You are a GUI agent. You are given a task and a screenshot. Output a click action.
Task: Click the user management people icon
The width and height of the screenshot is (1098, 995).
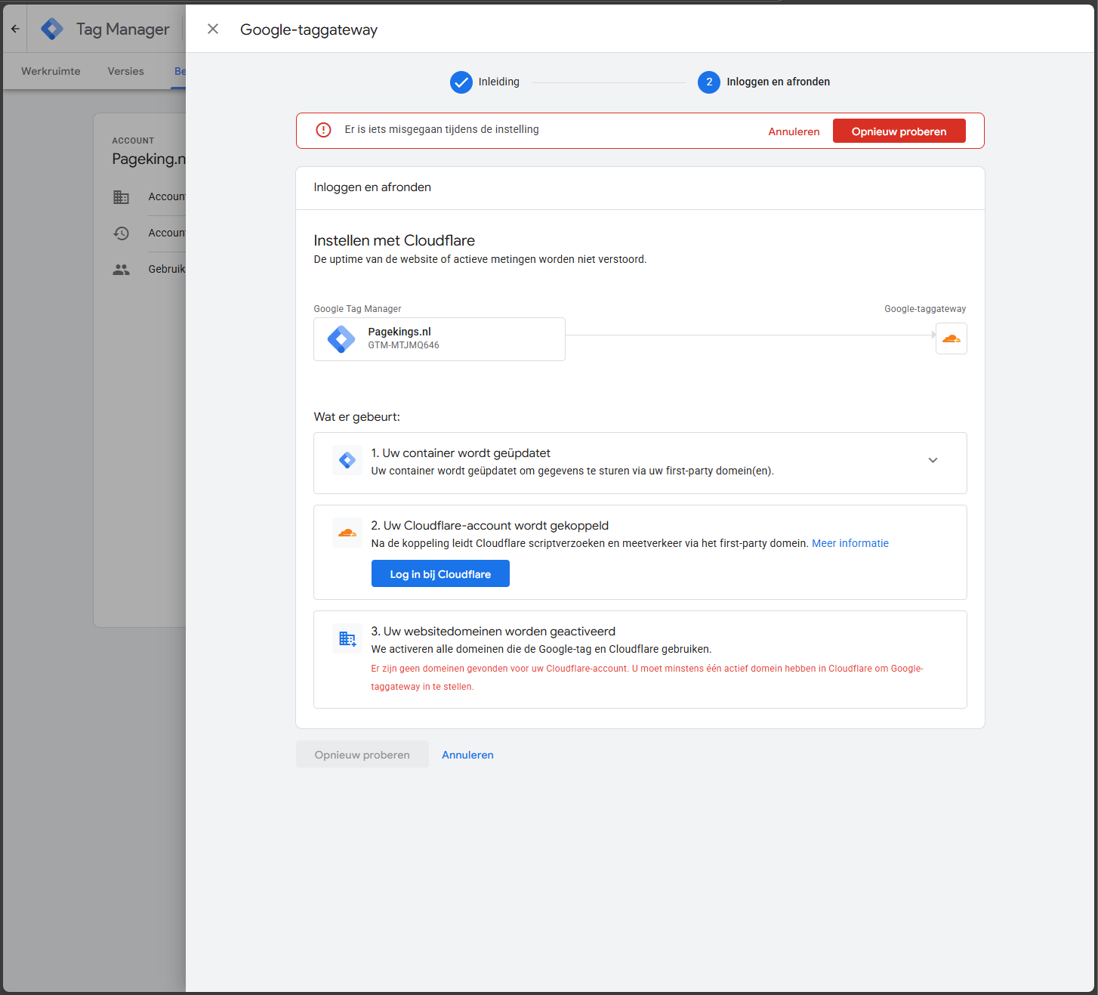click(121, 270)
